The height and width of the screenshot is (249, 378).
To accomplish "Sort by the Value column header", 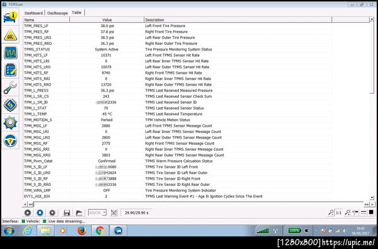I will (107, 20).
